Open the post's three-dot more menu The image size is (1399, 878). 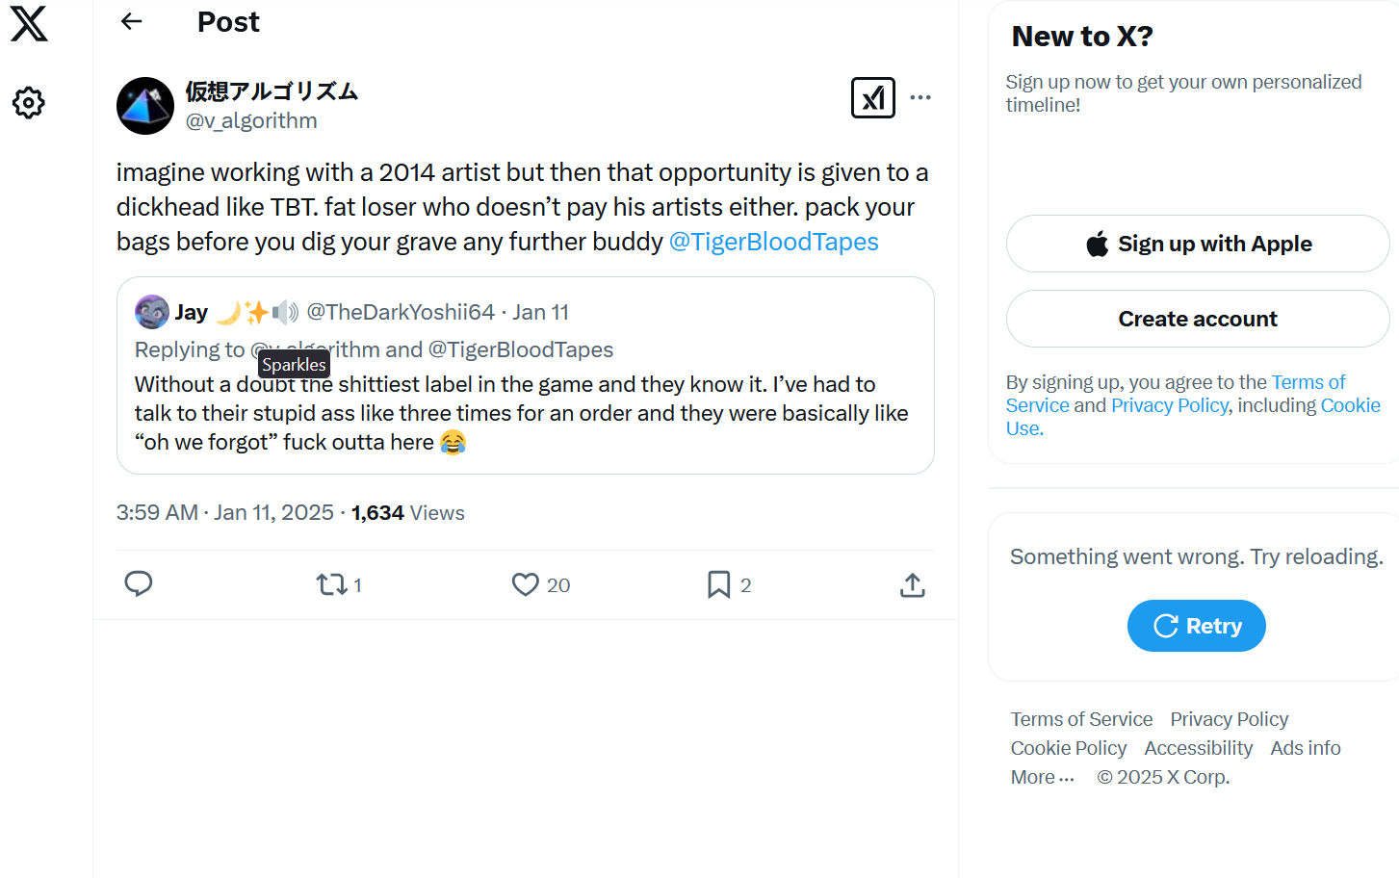point(920,97)
